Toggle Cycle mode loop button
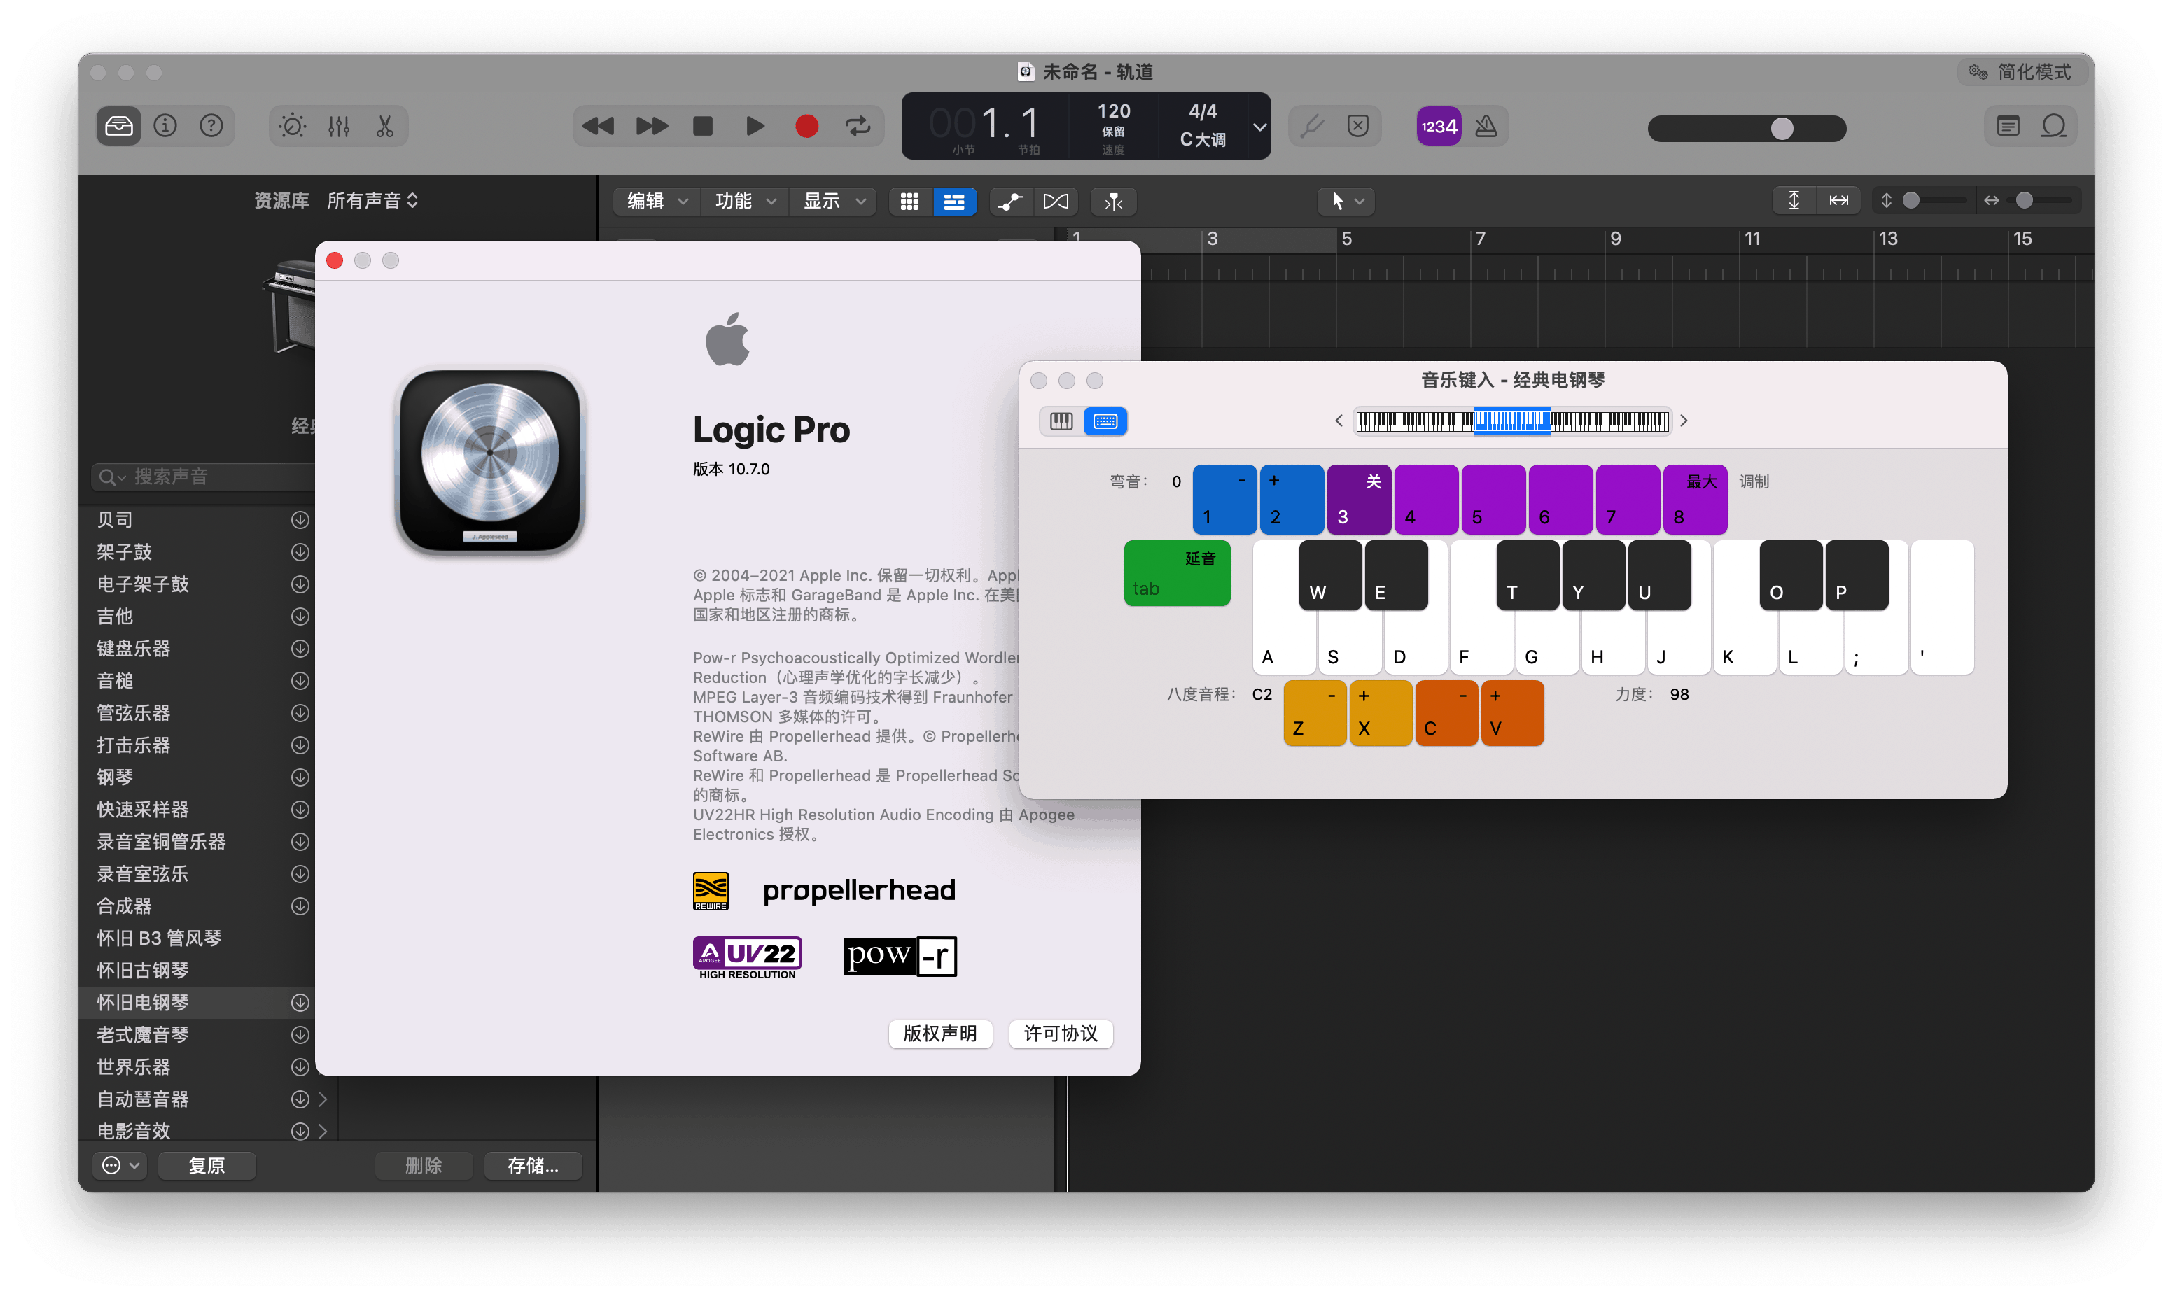Viewport: 2173px width, 1296px height. 858,127
